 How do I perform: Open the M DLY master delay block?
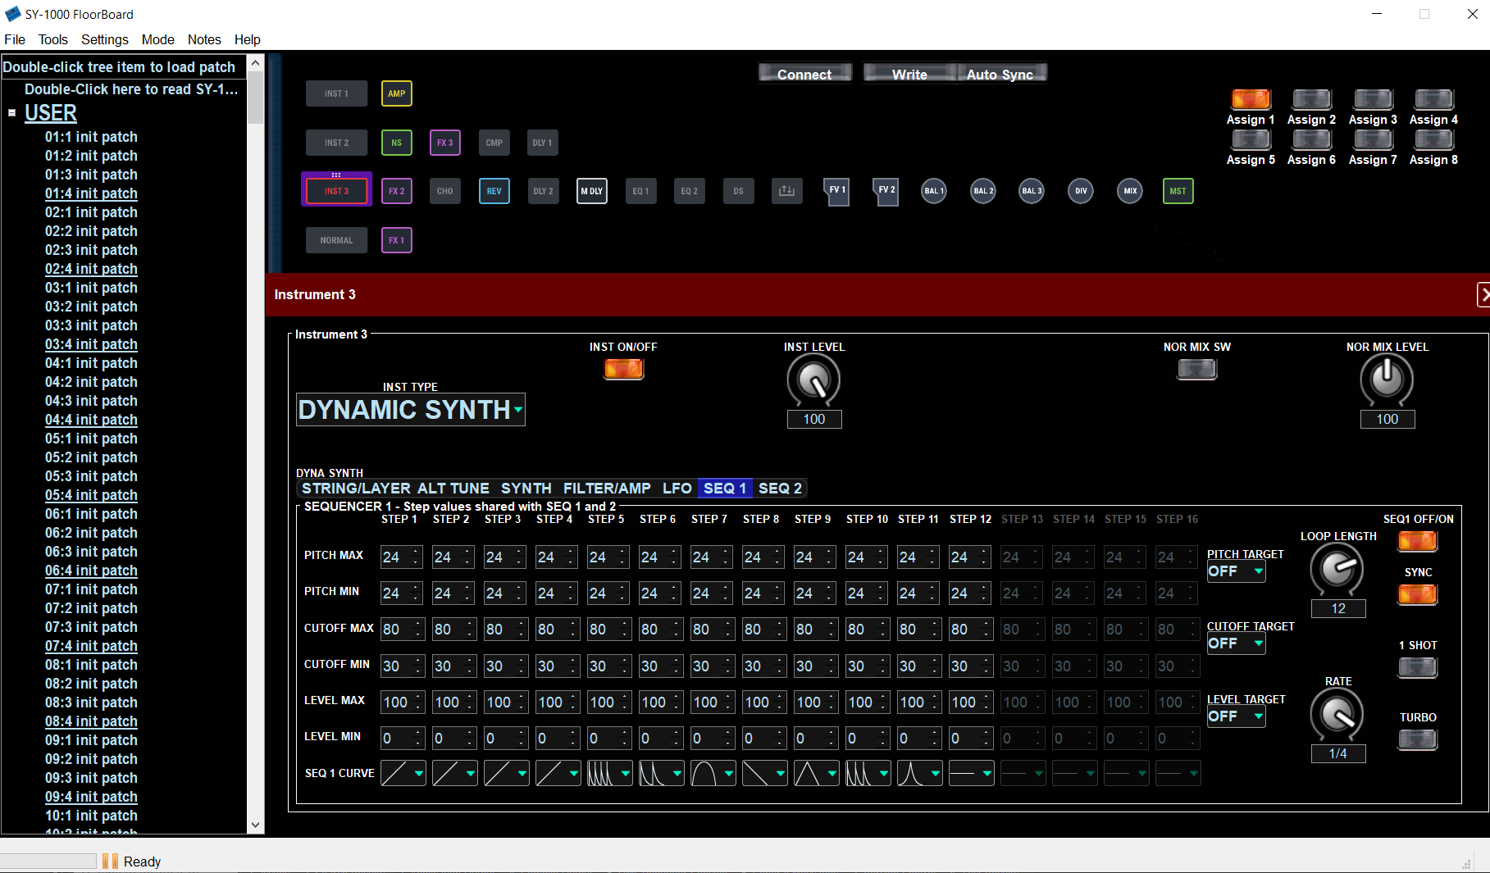592,191
